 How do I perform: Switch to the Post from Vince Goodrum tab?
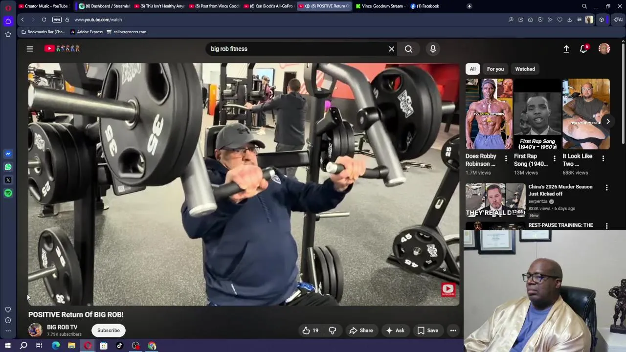(214, 6)
